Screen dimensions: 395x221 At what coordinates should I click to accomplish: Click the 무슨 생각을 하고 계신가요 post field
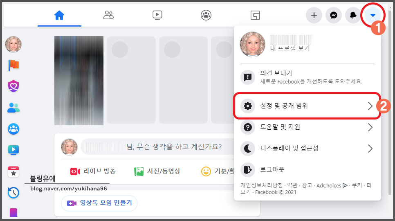click(157, 147)
